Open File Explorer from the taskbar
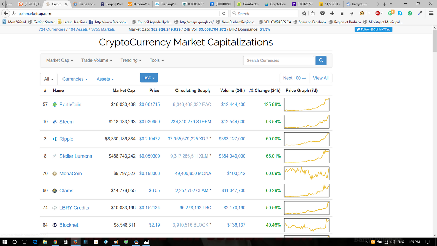437x246 pixels. click(45, 242)
